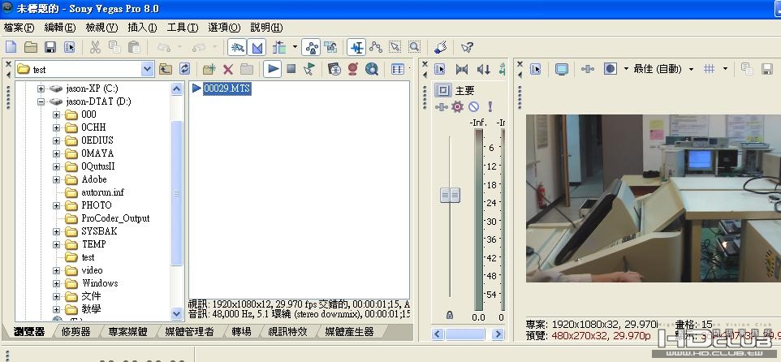Go up one folder level in explorer
This screenshot has height=362, width=781.
tap(166, 69)
